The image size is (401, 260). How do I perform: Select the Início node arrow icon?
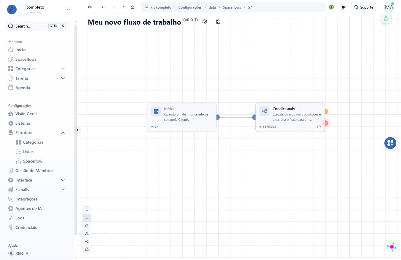point(156,111)
